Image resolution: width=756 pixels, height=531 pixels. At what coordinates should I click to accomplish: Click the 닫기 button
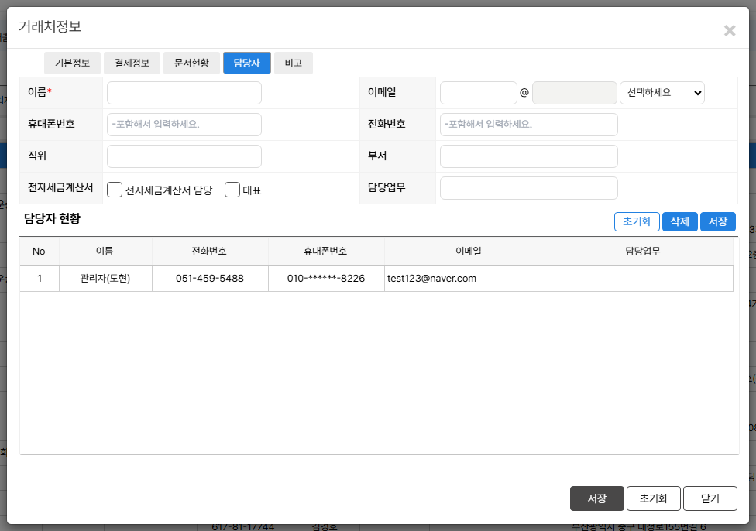click(710, 498)
